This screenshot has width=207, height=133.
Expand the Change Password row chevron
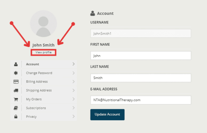(73, 73)
